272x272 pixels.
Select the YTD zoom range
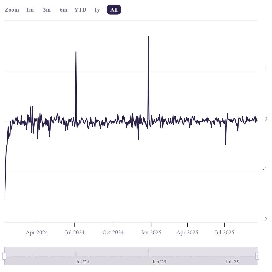click(80, 10)
